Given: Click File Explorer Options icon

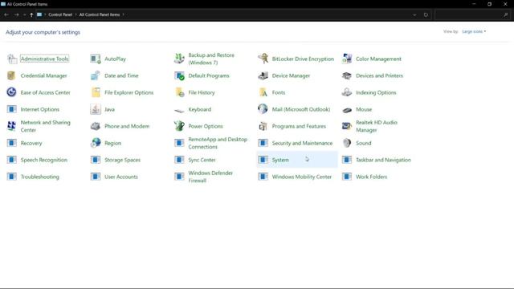Looking at the screenshot, I should [96, 92].
